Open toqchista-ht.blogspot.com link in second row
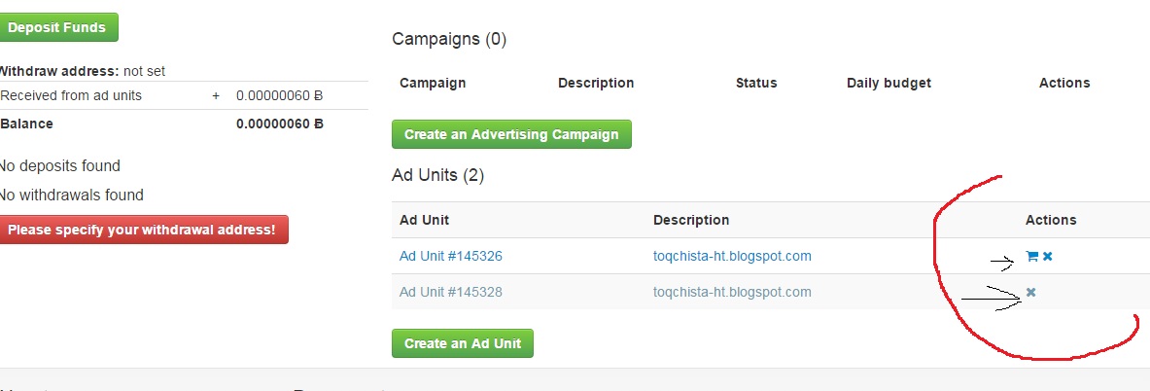This screenshot has height=391, width=1150. tap(732, 292)
